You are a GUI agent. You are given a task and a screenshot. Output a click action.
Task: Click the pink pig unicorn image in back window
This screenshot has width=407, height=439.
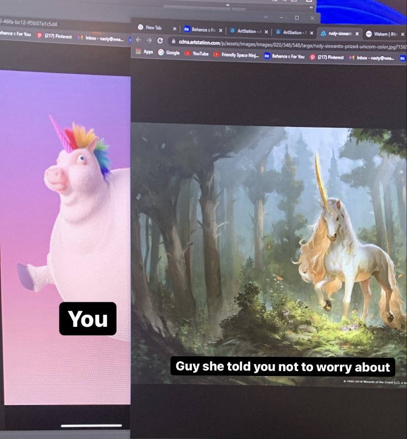[x=66, y=237]
